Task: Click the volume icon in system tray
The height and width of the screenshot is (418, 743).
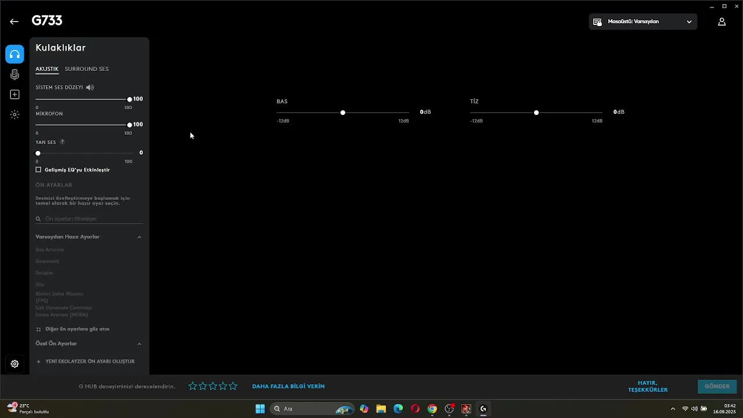Action: (x=694, y=409)
